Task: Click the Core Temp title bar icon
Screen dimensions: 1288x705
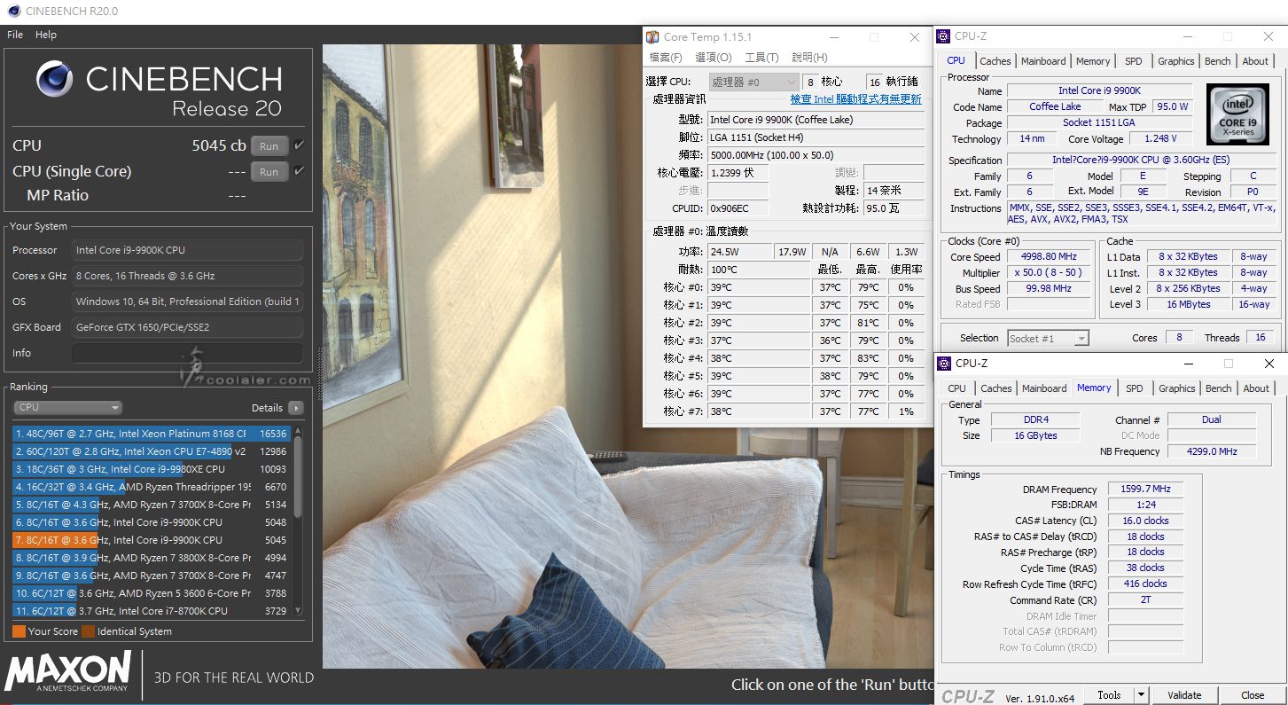Action: coord(652,37)
